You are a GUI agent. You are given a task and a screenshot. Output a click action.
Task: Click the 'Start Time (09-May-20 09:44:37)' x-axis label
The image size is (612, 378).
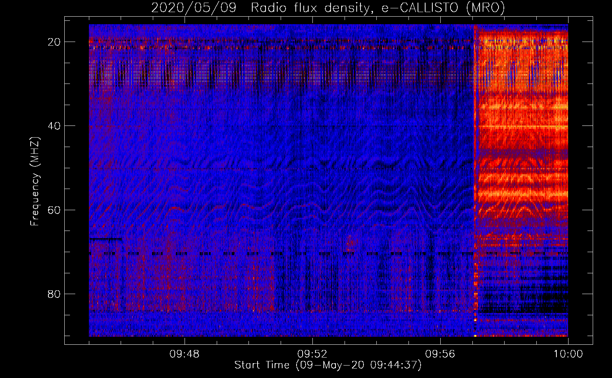click(x=328, y=365)
